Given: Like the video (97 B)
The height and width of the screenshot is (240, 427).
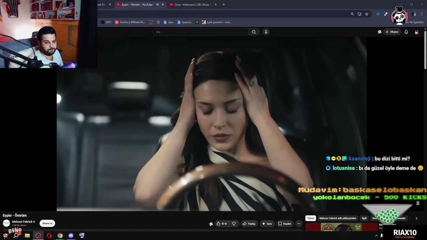Looking at the screenshot, I should point(222,224).
